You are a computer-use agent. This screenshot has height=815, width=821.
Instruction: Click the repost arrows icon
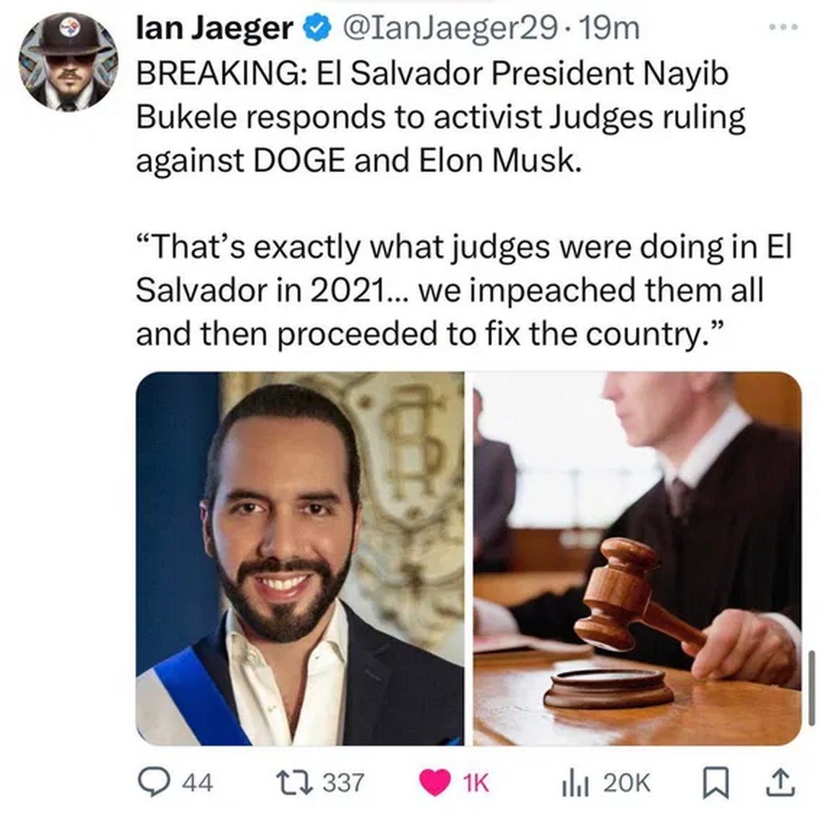(294, 782)
